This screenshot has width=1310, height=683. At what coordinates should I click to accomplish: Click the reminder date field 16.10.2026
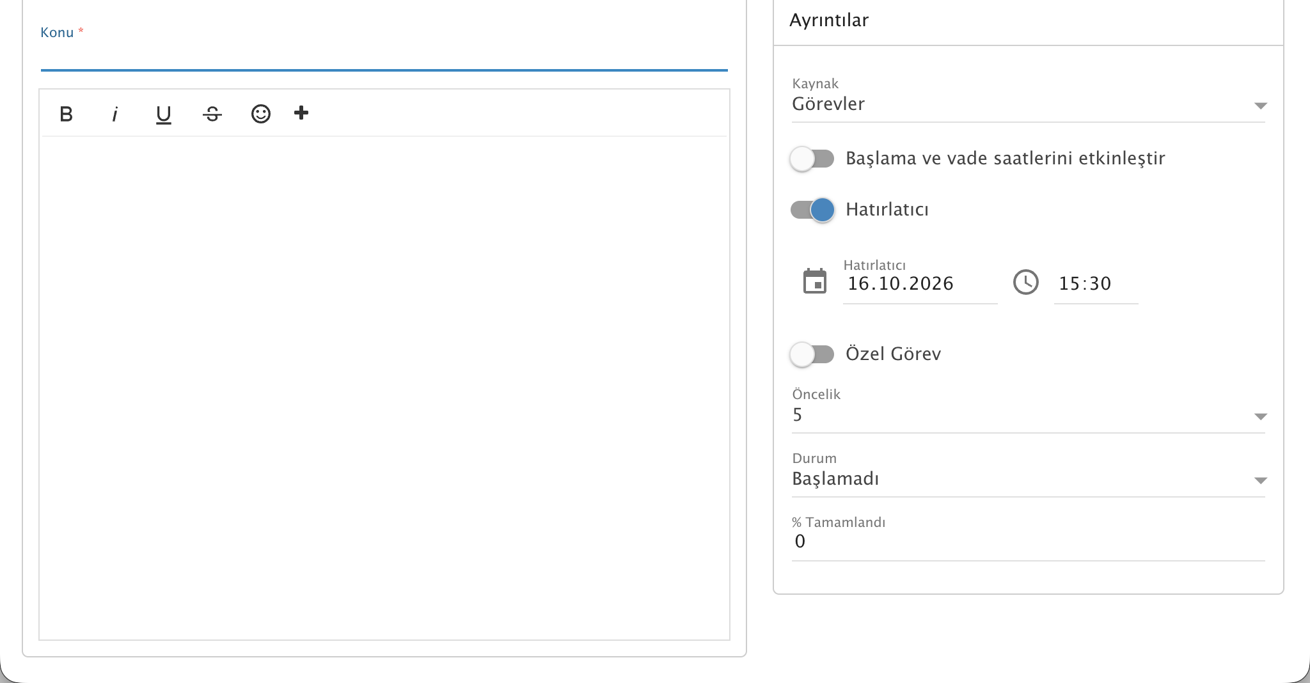[x=920, y=284]
